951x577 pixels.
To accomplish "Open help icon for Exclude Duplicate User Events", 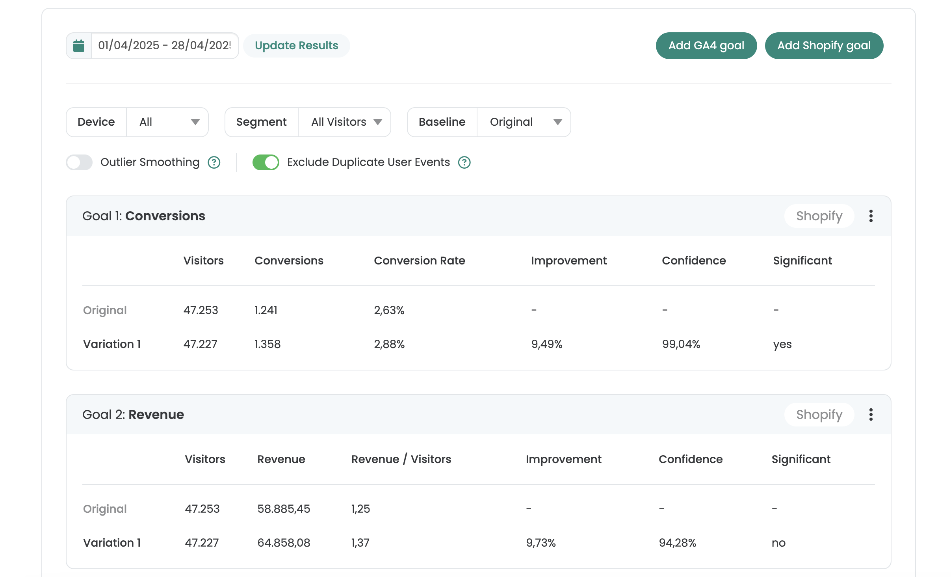I will (464, 162).
